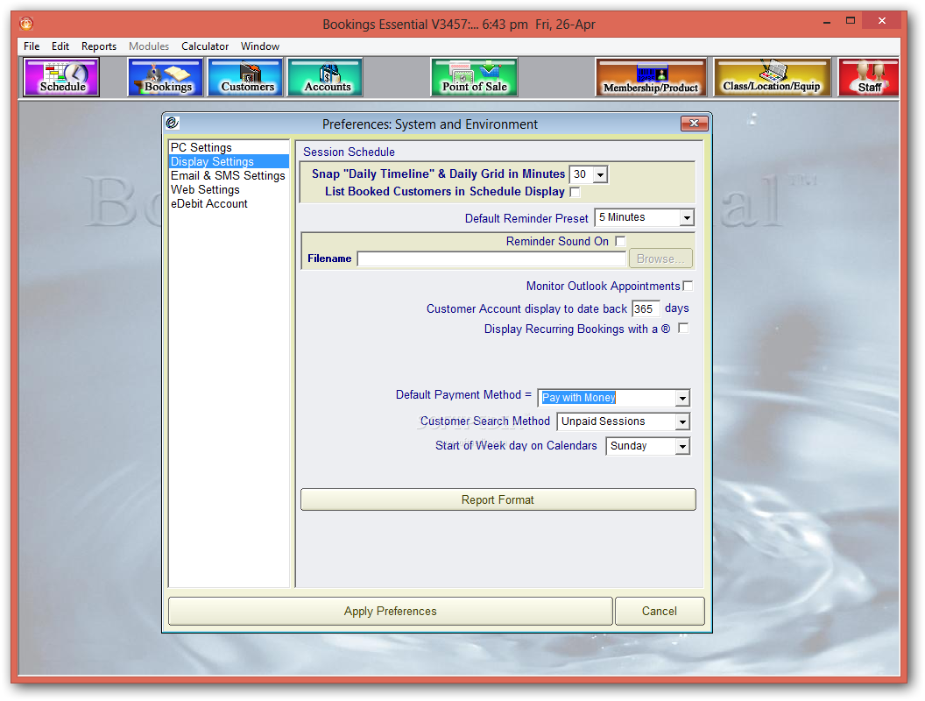Toggle Display Recurring Bookings with ® checkbox
The height and width of the screenshot is (701, 925).
pos(683,328)
